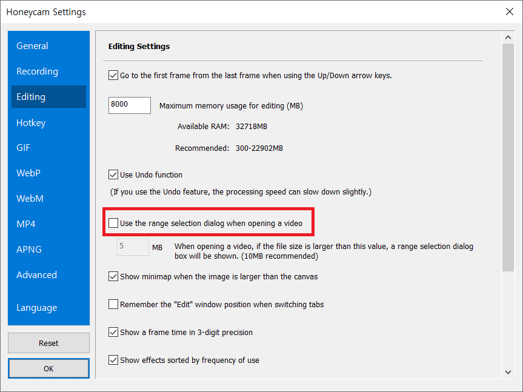
Task: Switch to the Advanced tab
Action: [x=37, y=275]
